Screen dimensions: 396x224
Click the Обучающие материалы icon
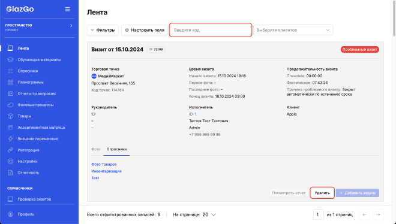(10, 59)
